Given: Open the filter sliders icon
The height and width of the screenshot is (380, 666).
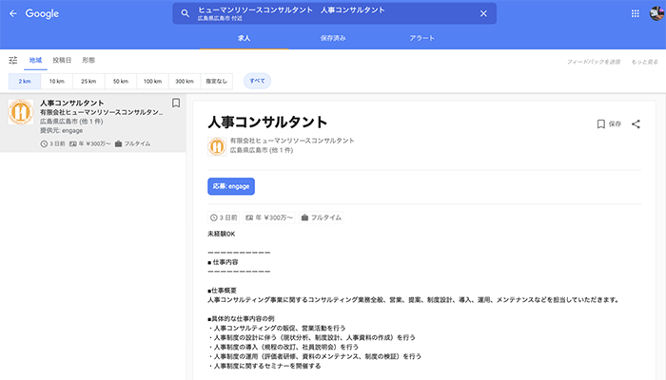Looking at the screenshot, I should [x=13, y=60].
